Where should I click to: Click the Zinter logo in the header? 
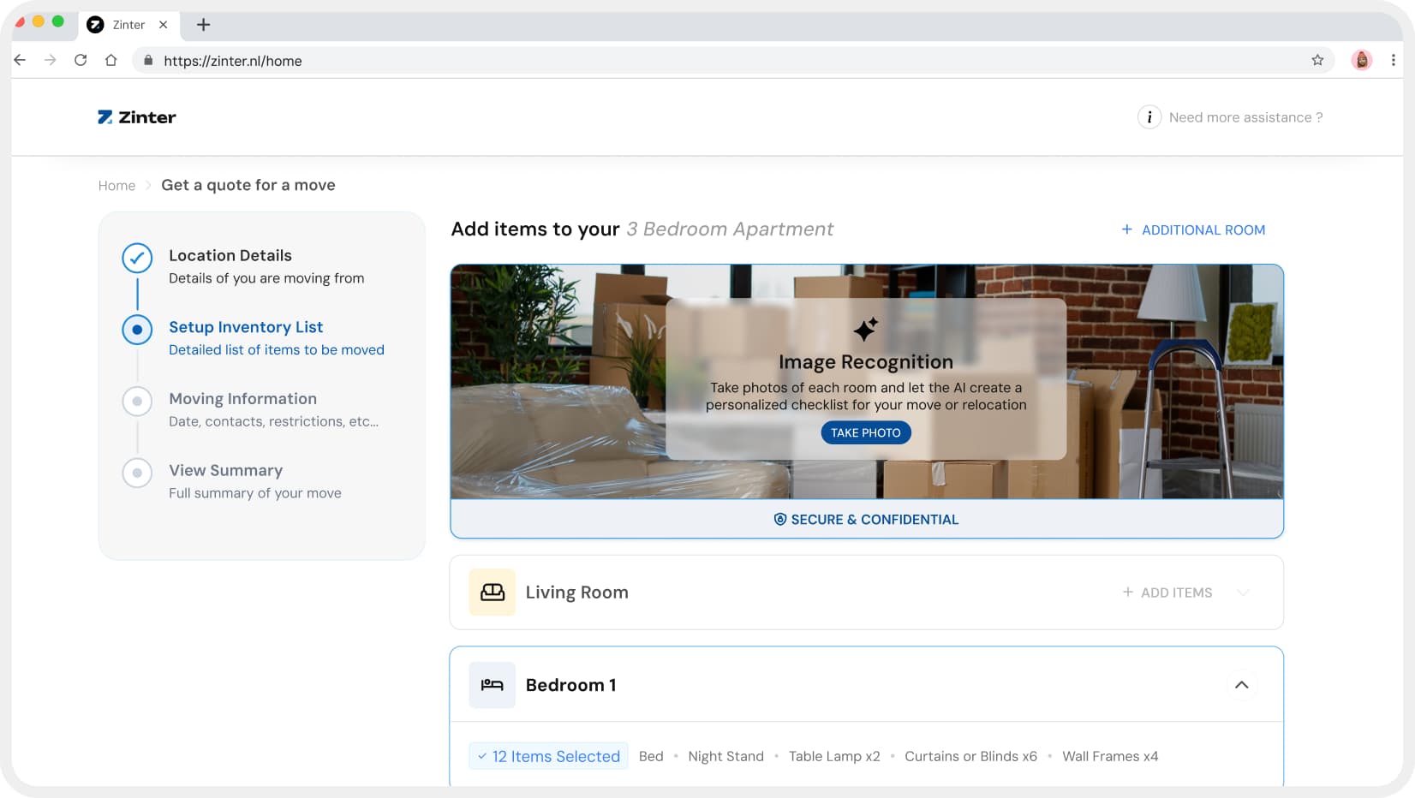[137, 116]
